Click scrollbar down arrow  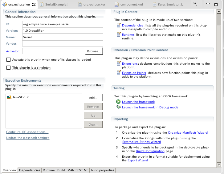[x=219, y=165]
